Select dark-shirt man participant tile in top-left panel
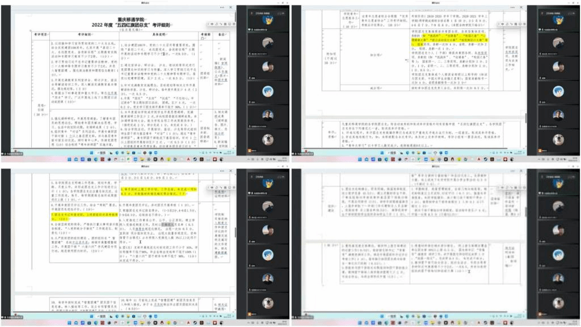The height and width of the screenshot is (327, 581). coord(268,115)
